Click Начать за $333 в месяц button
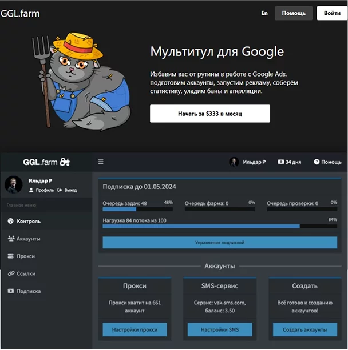 (209, 114)
